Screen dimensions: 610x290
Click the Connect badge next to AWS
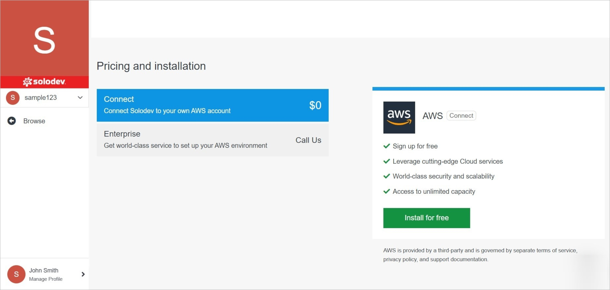pos(461,116)
